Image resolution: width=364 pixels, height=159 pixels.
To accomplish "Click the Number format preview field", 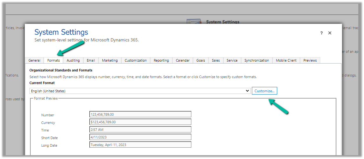I will 140,114.
